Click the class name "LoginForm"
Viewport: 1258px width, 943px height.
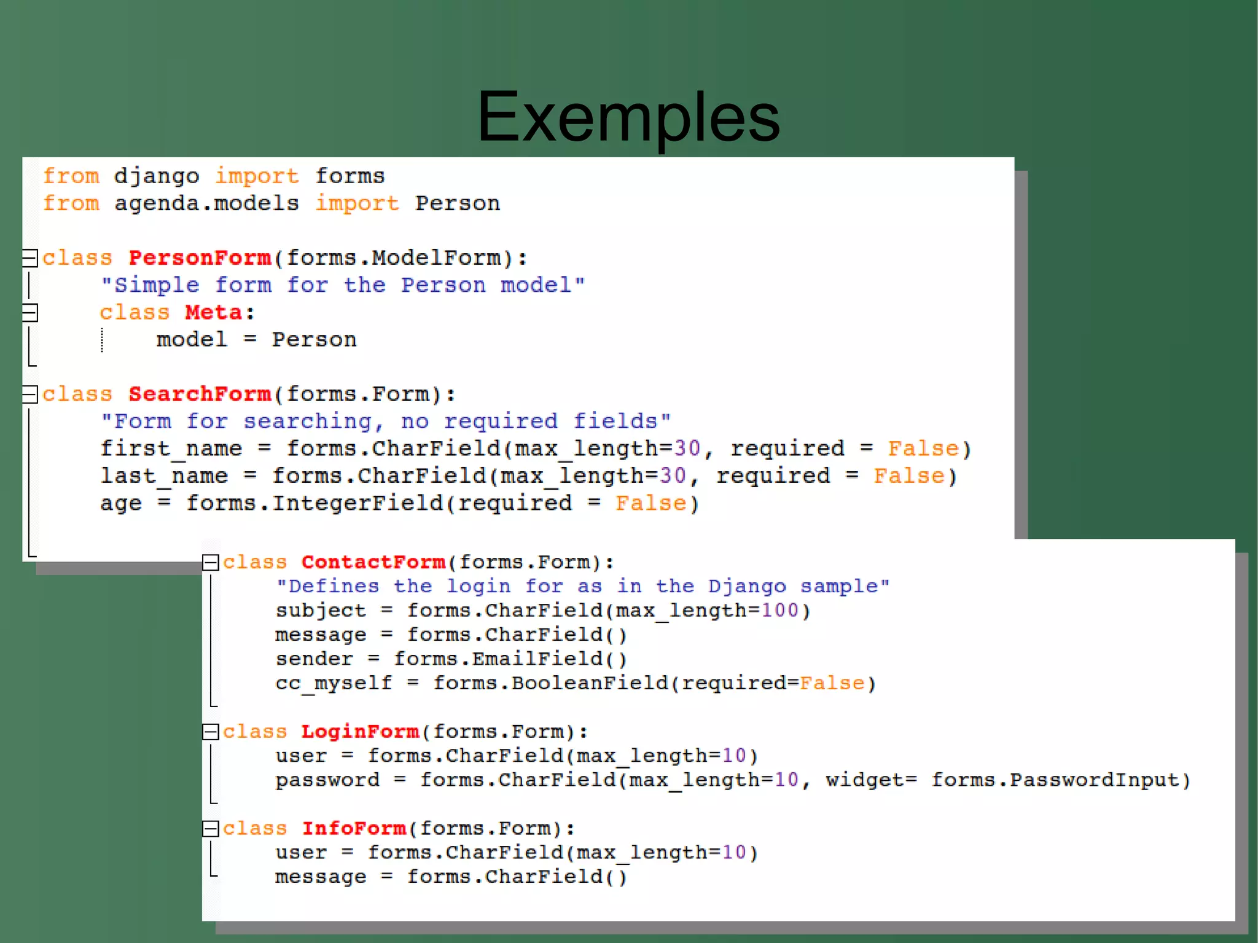361,732
